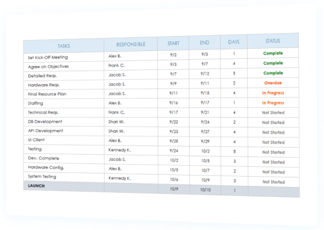Select the 9/11 start date of Final Resource Plan

[173, 93]
